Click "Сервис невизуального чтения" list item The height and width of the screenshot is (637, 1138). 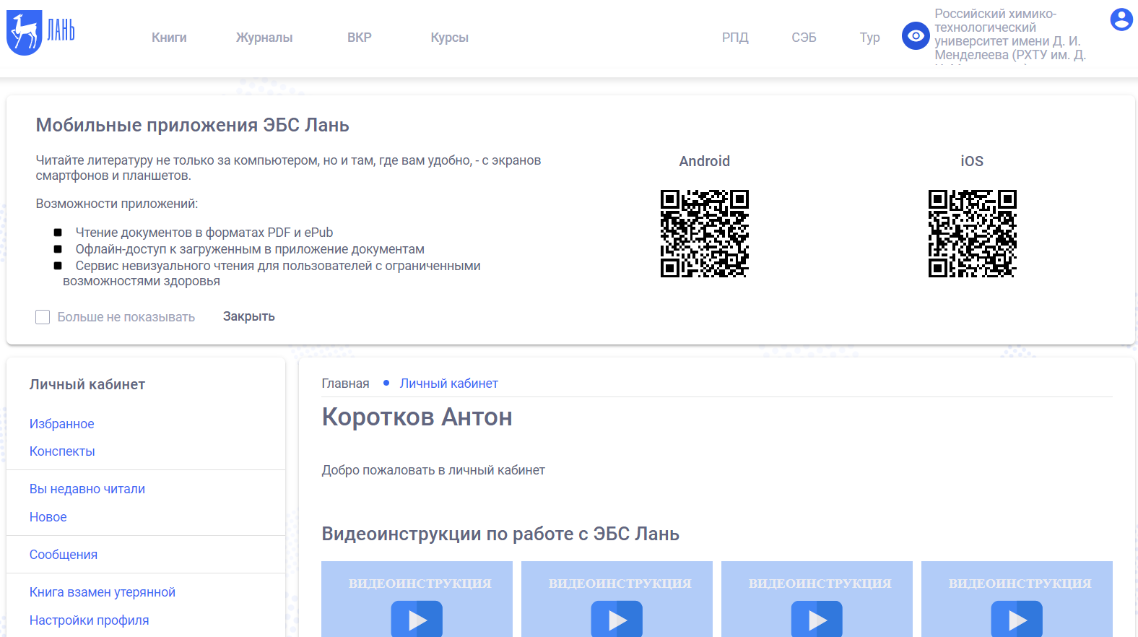(x=272, y=273)
